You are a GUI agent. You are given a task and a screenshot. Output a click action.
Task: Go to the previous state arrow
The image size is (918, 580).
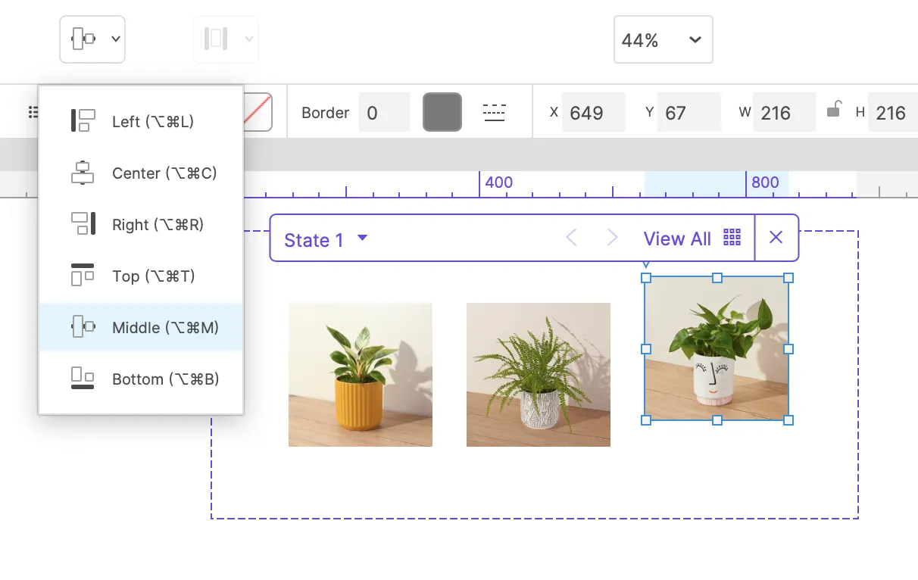click(x=572, y=239)
